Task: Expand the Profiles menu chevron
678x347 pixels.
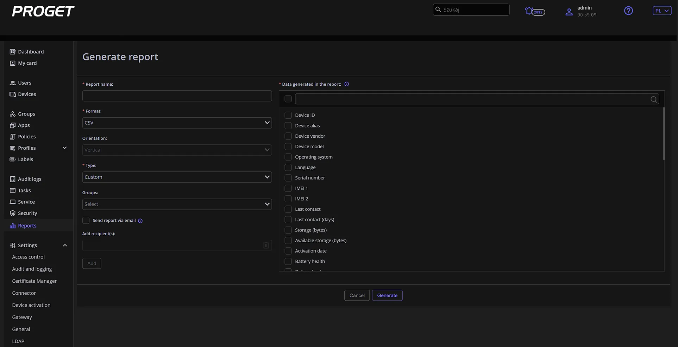Action: 65,148
